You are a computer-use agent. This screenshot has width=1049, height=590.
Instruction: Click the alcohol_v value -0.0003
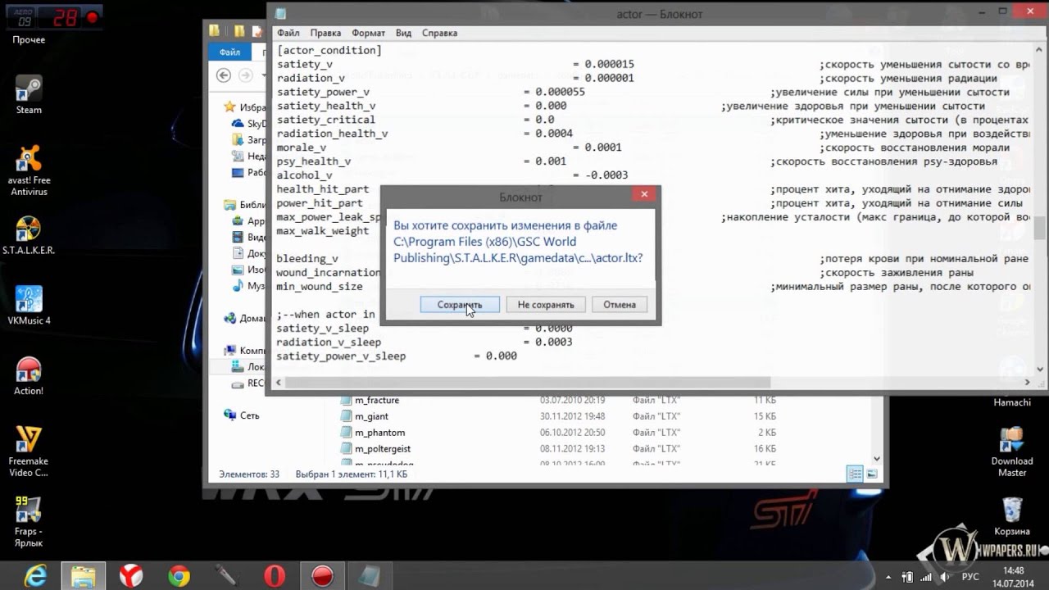pyautogui.click(x=606, y=175)
